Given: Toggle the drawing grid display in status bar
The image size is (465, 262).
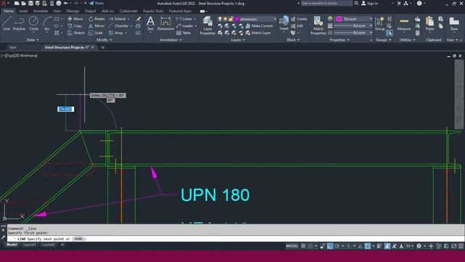Looking at the screenshot, I should pos(303,246).
